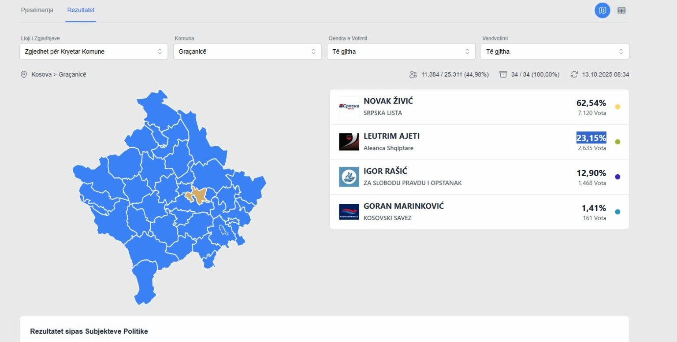The height and width of the screenshot is (342, 677).
Task: Open the Pjesëmarrja tab
Action: (37, 10)
